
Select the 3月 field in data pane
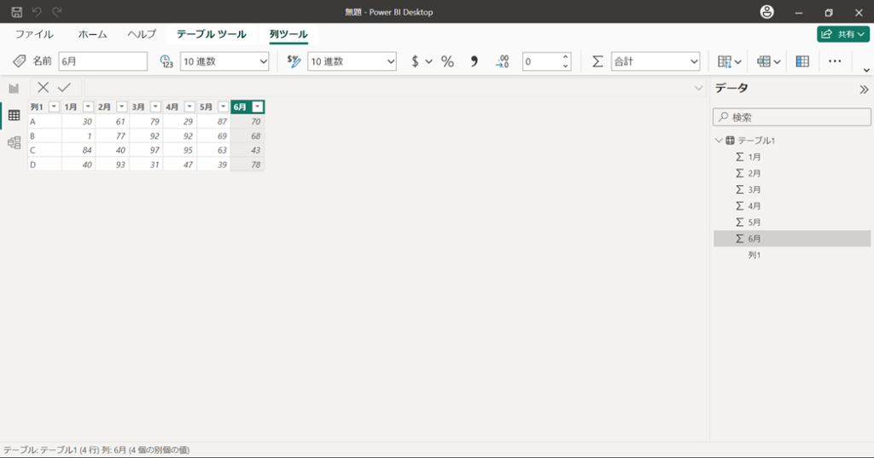(x=755, y=189)
